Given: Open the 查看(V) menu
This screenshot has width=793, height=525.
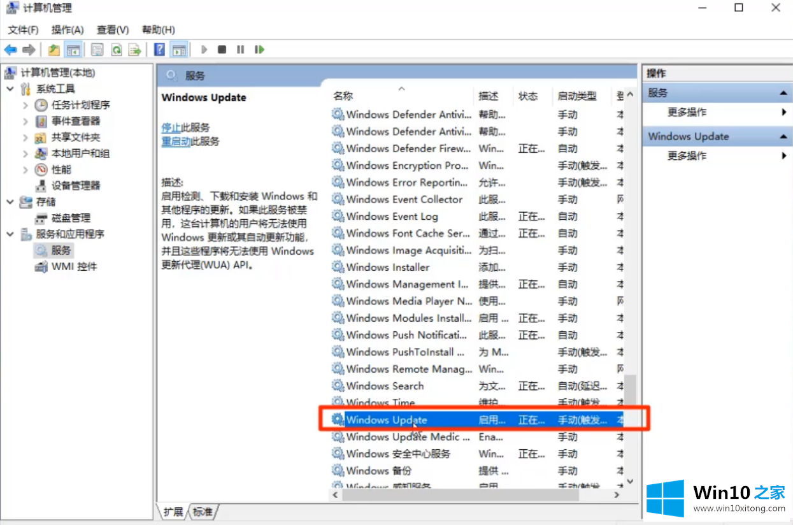Looking at the screenshot, I should pyautogui.click(x=113, y=30).
